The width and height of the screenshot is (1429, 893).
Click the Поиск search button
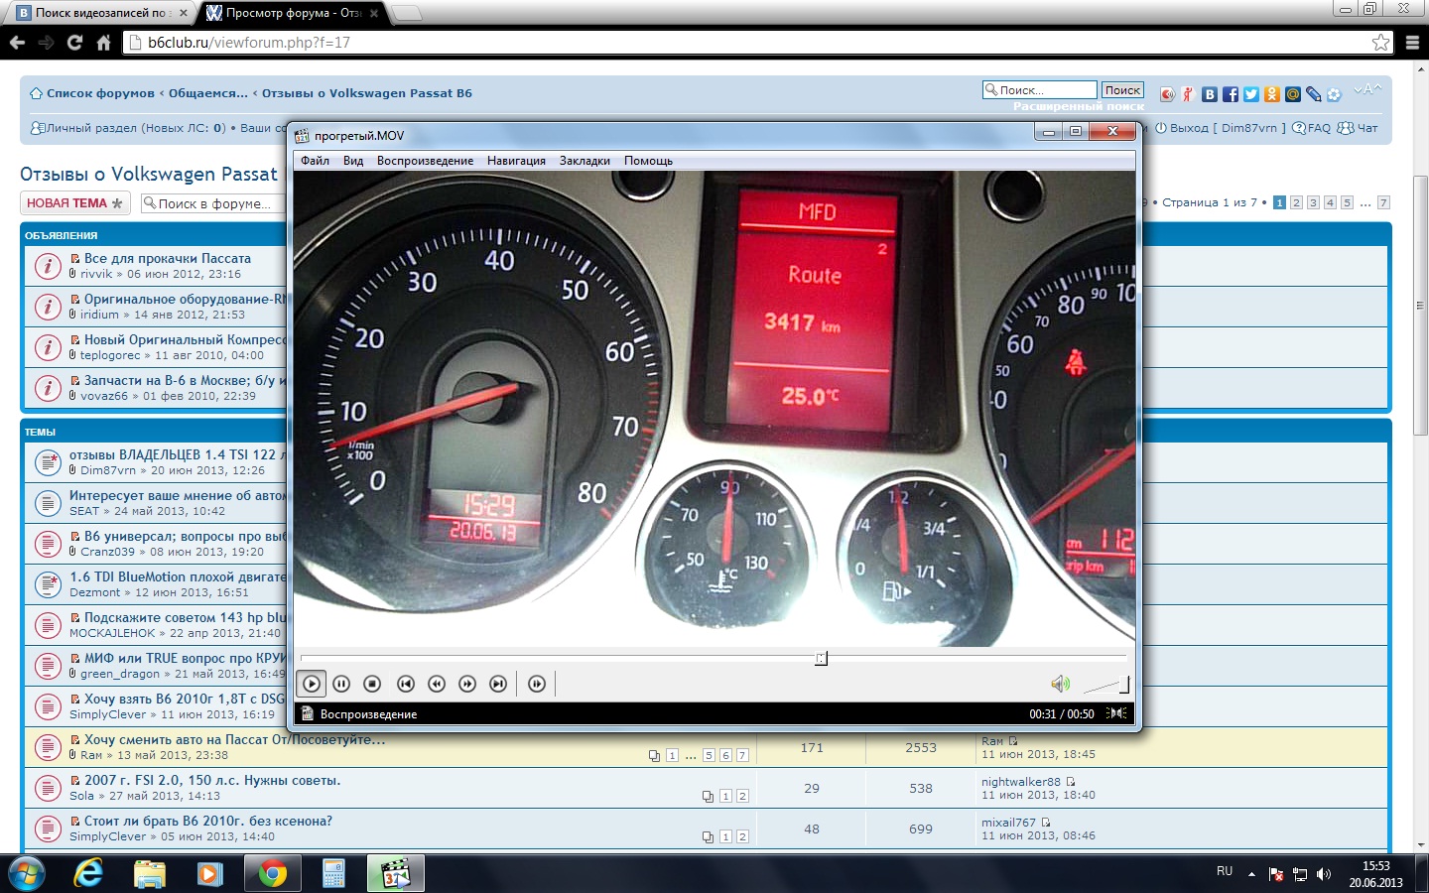(x=1122, y=90)
